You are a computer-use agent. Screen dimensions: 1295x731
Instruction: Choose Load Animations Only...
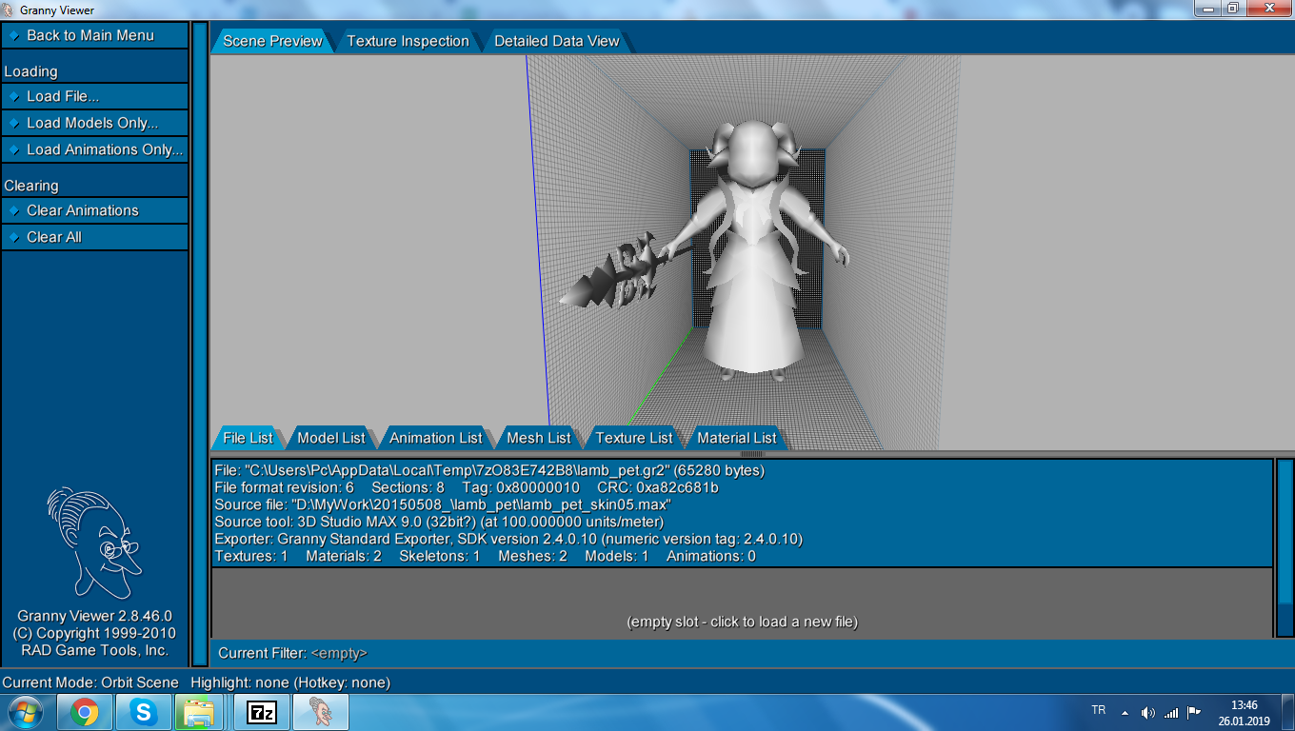tap(104, 149)
